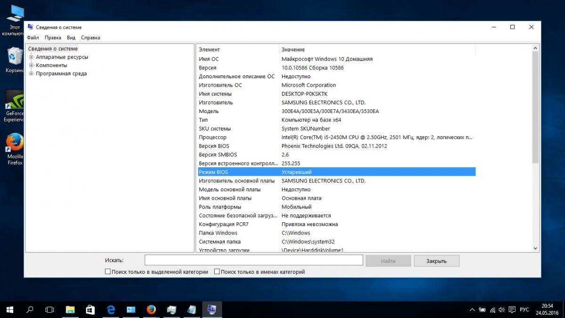The image size is (565, 318).
Task: Enable search only in selected category checkbox
Action: pos(108,272)
